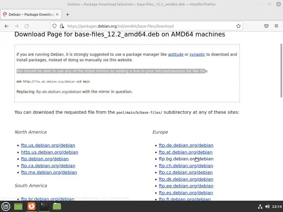Open ftp.br.debian.org/debian mirror

(48, 199)
